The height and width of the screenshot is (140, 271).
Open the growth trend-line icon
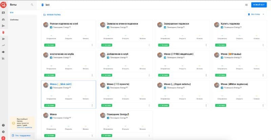(x=3, y=45)
